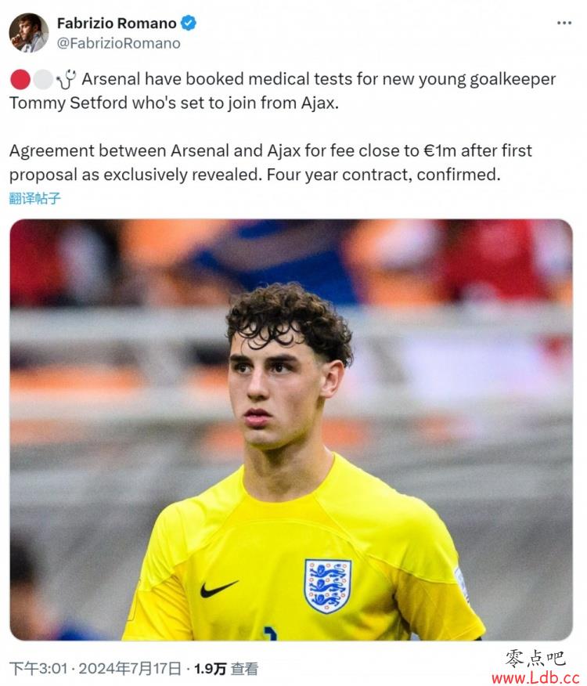Click the 零点吧 watermark logo
The image size is (587, 686).
tap(535, 658)
